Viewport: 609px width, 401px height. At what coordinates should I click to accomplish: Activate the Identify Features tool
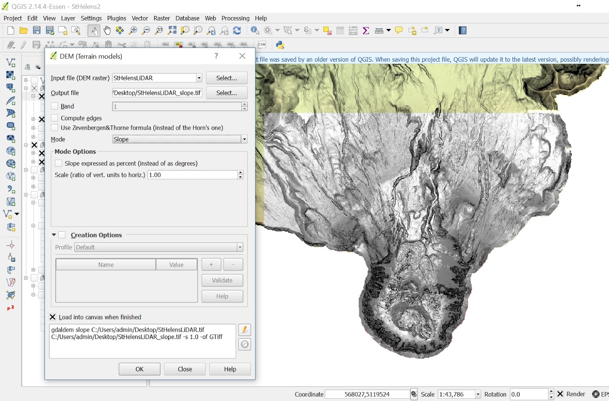(255, 31)
